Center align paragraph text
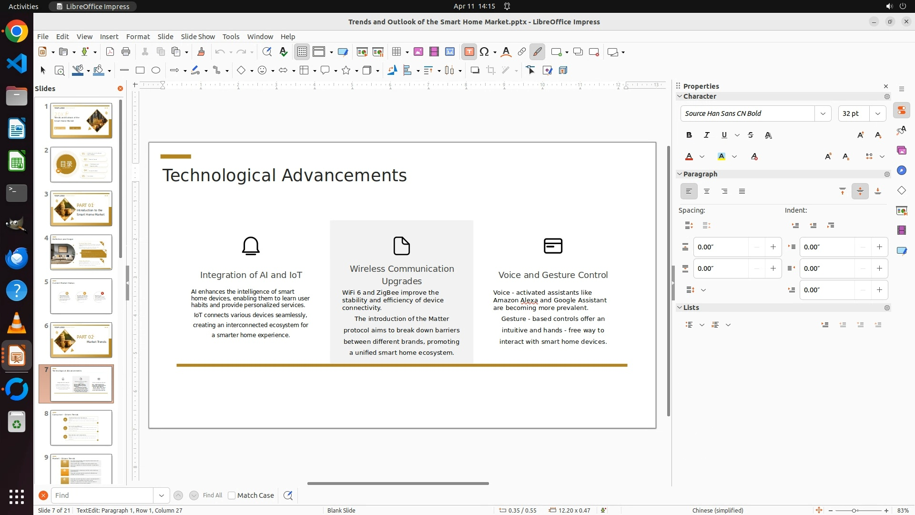 [x=707, y=192]
